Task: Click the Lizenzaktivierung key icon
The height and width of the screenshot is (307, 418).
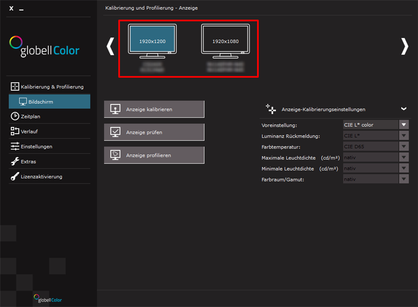Action: [x=15, y=176]
